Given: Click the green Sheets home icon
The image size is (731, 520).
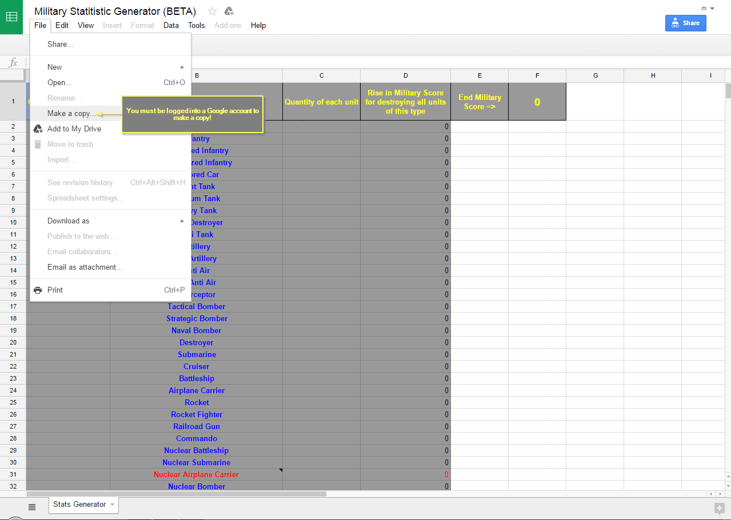Looking at the screenshot, I should point(11,17).
